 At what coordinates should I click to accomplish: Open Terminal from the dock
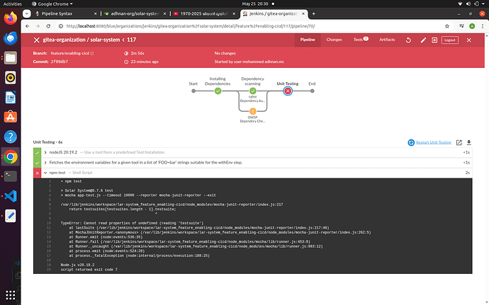click(11, 176)
